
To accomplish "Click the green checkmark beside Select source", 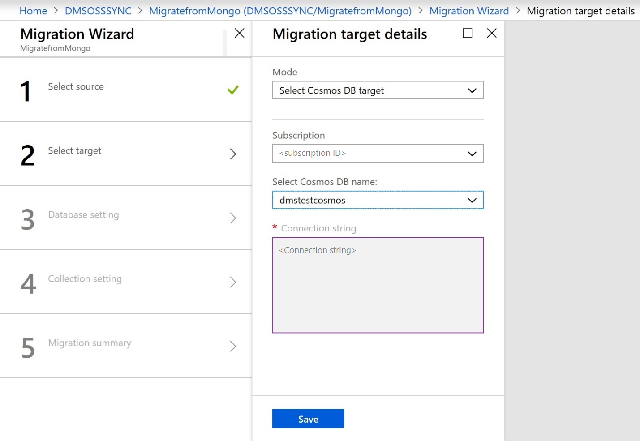I will click(x=233, y=90).
